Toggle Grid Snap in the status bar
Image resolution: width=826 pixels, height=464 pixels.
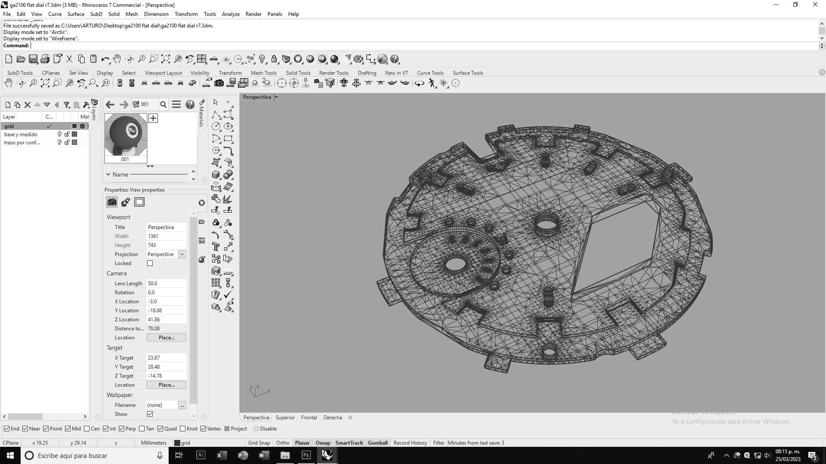259,443
